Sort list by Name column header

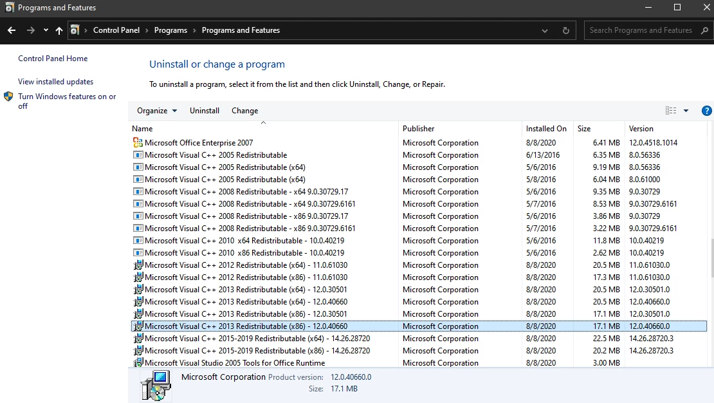(264, 129)
